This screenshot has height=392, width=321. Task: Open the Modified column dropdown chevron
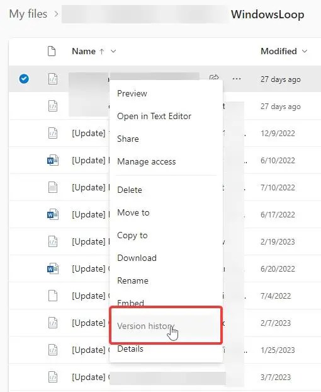point(305,51)
